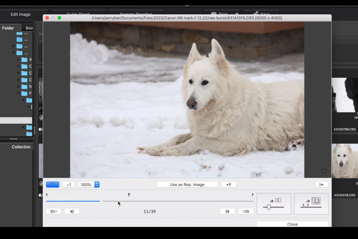Viewport: 358px width, 239px height.
Task: Set clip start point icon on left
Action: [53, 211]
